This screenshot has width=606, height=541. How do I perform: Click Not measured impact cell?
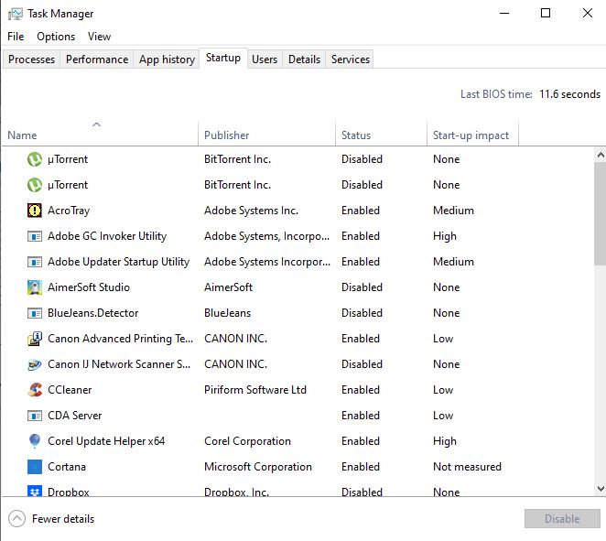(467, 467)
